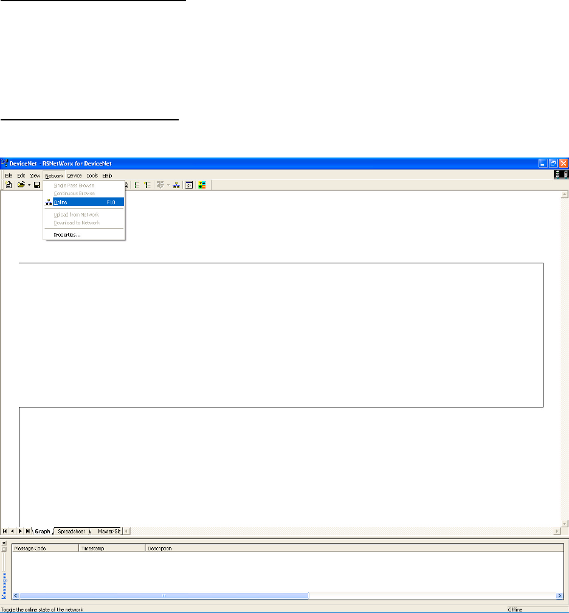
Task: Click the Online network icon in toolbar
Action: coord(176,185)
